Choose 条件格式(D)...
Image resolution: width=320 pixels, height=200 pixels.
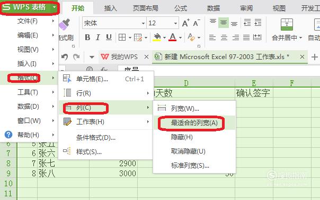pyautogui.click(x=106, y=138)
